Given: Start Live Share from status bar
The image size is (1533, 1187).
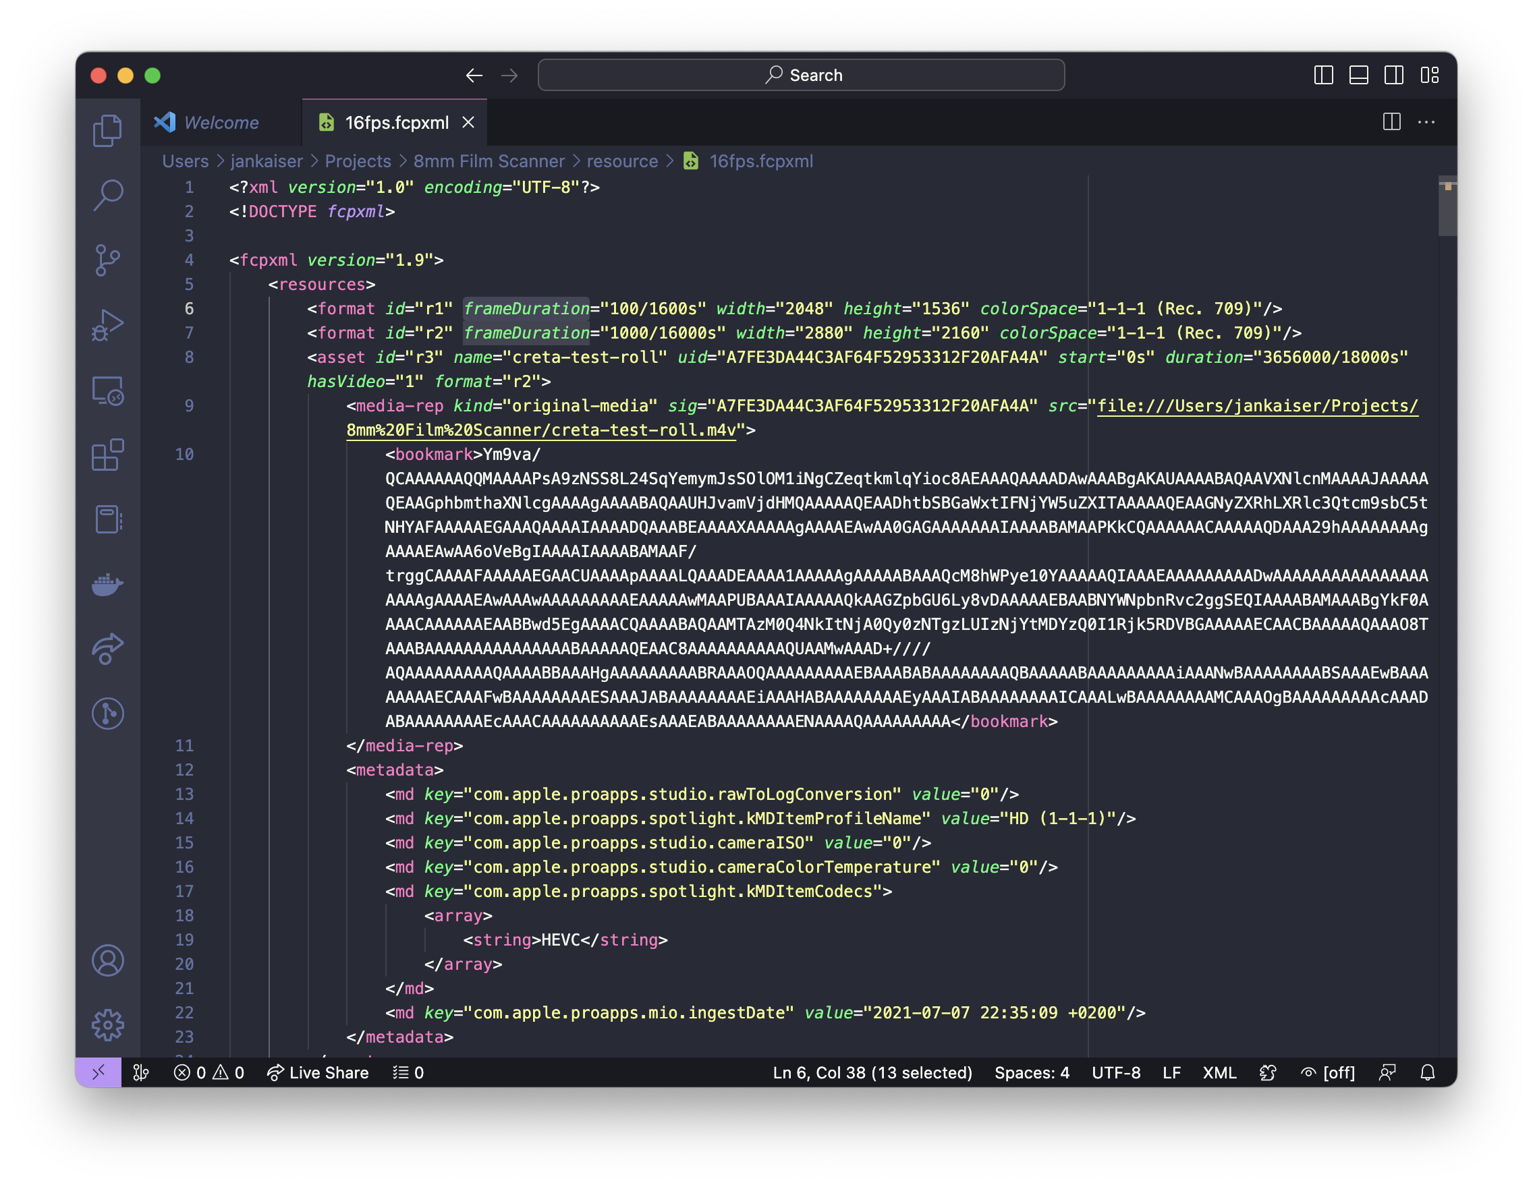Looking at the screenshot, I should [x=318, y=1072].
